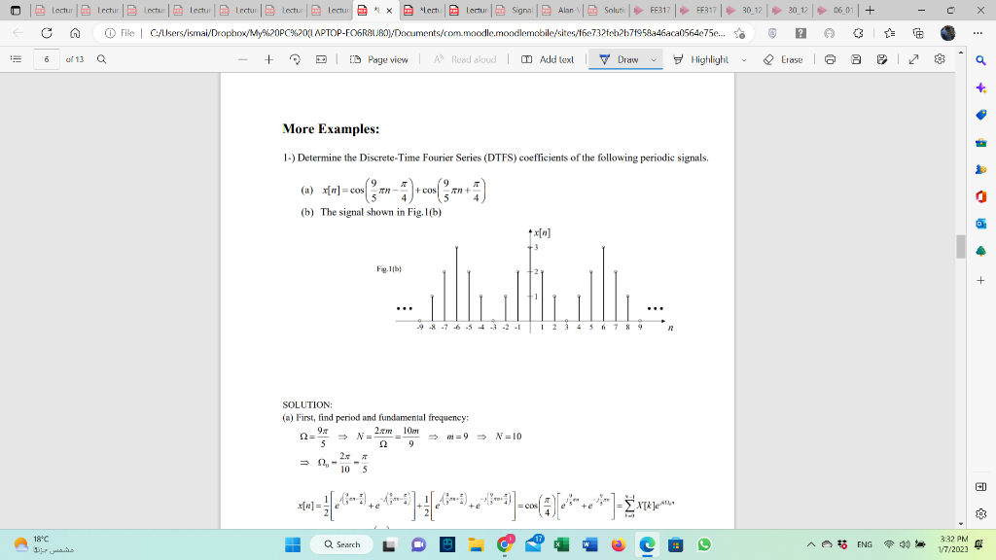Open Settings and more ellipsis menu
This screenshot has height=560, width=996.
[978, 33]
